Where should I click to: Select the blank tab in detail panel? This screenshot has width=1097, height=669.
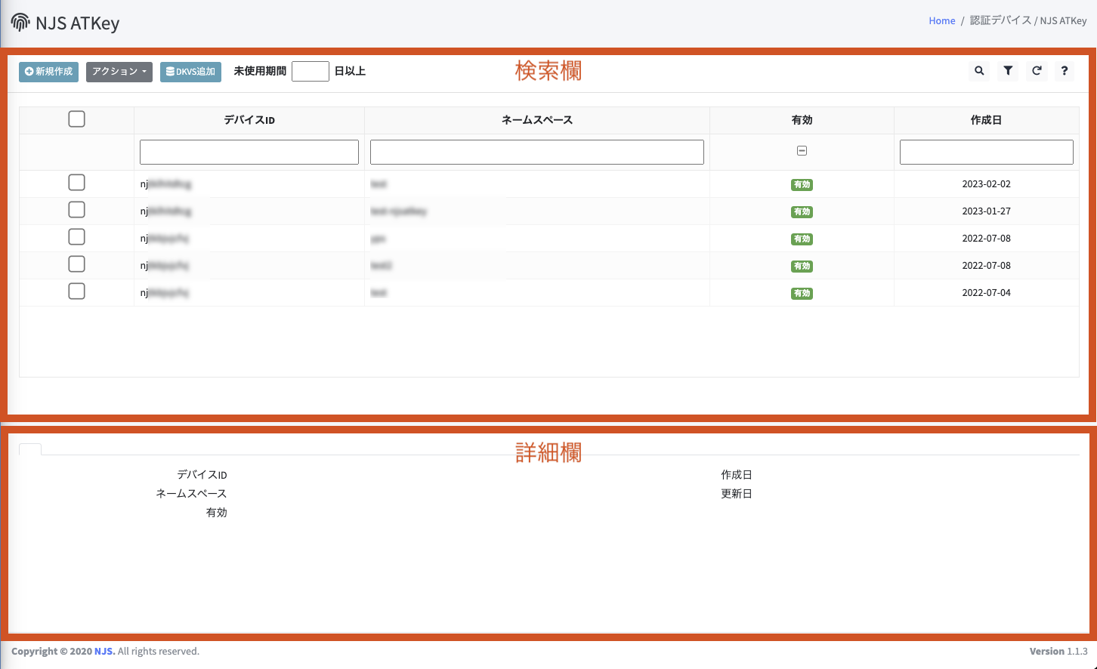(x=30, y=449)
